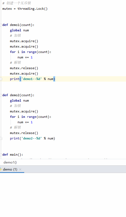The image size is (126, 217).
Task: Click 'def demo2(count):' definition text
Action: (x=18, y=95)
